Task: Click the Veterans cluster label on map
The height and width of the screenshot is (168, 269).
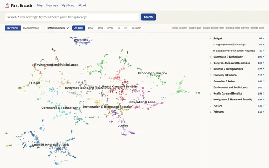Action: [x=81, y=40]
